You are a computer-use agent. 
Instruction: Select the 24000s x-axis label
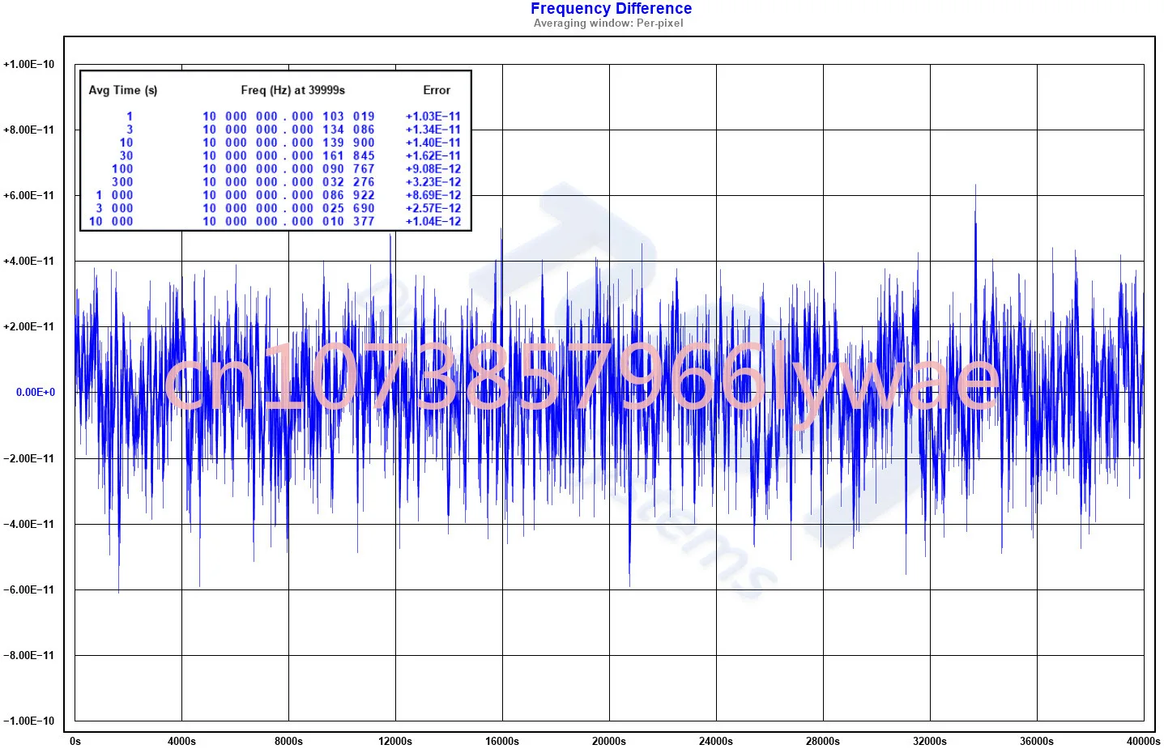[x=716, y=742]
